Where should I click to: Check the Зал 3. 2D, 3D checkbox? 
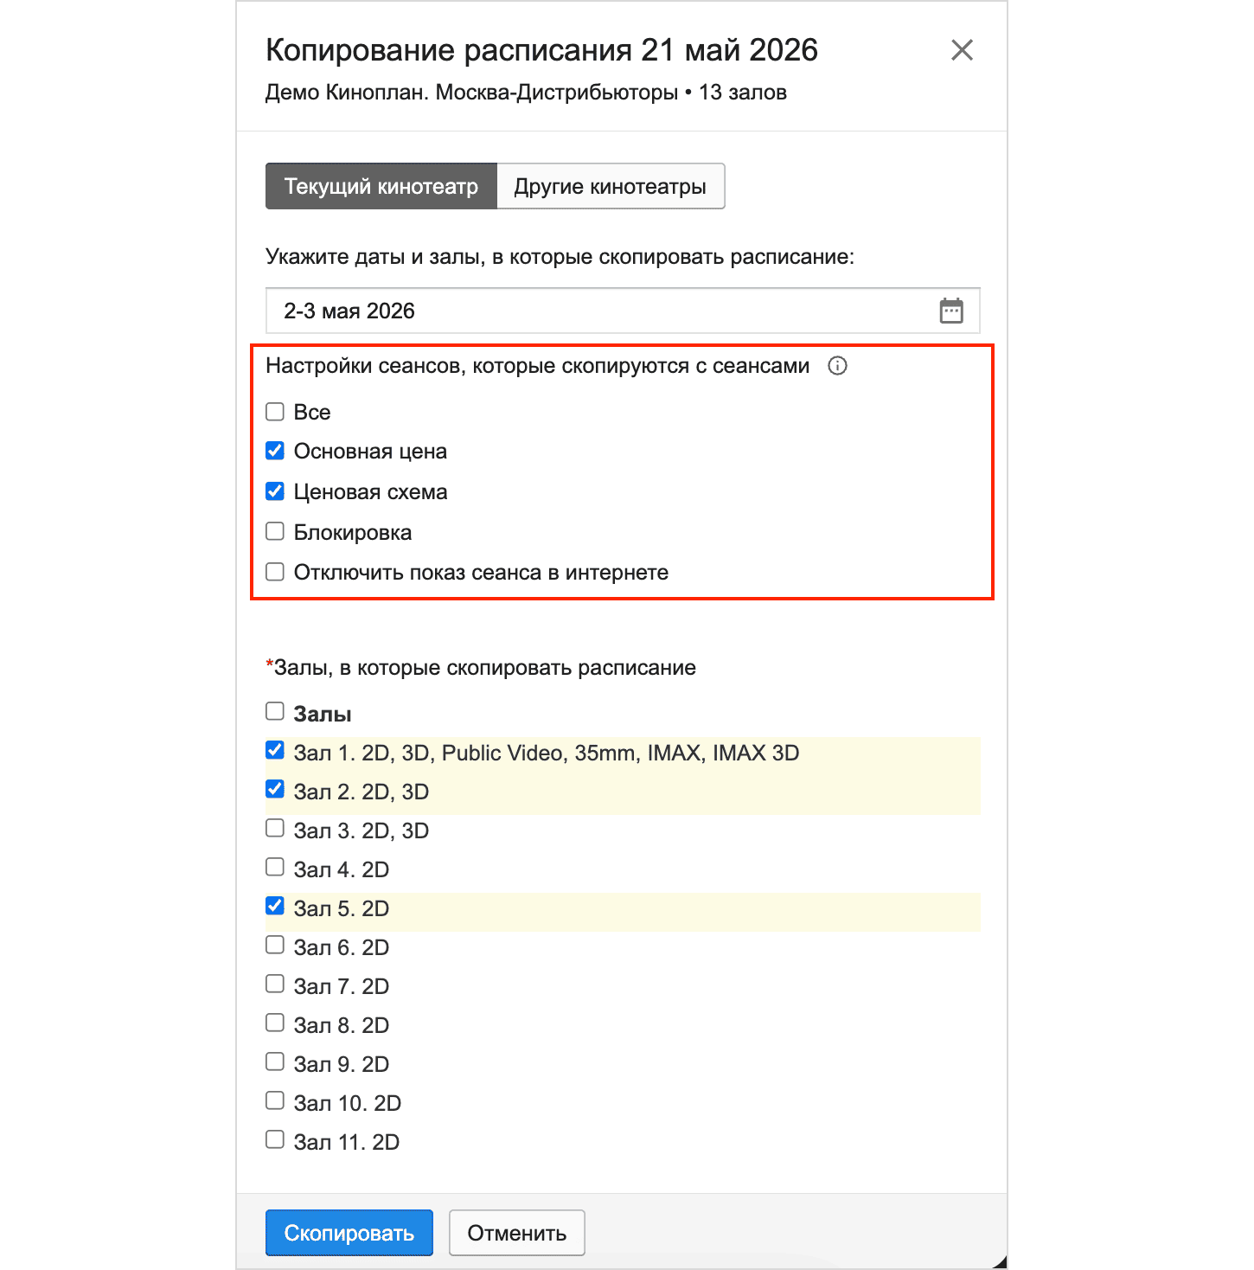tap(275, 828)
